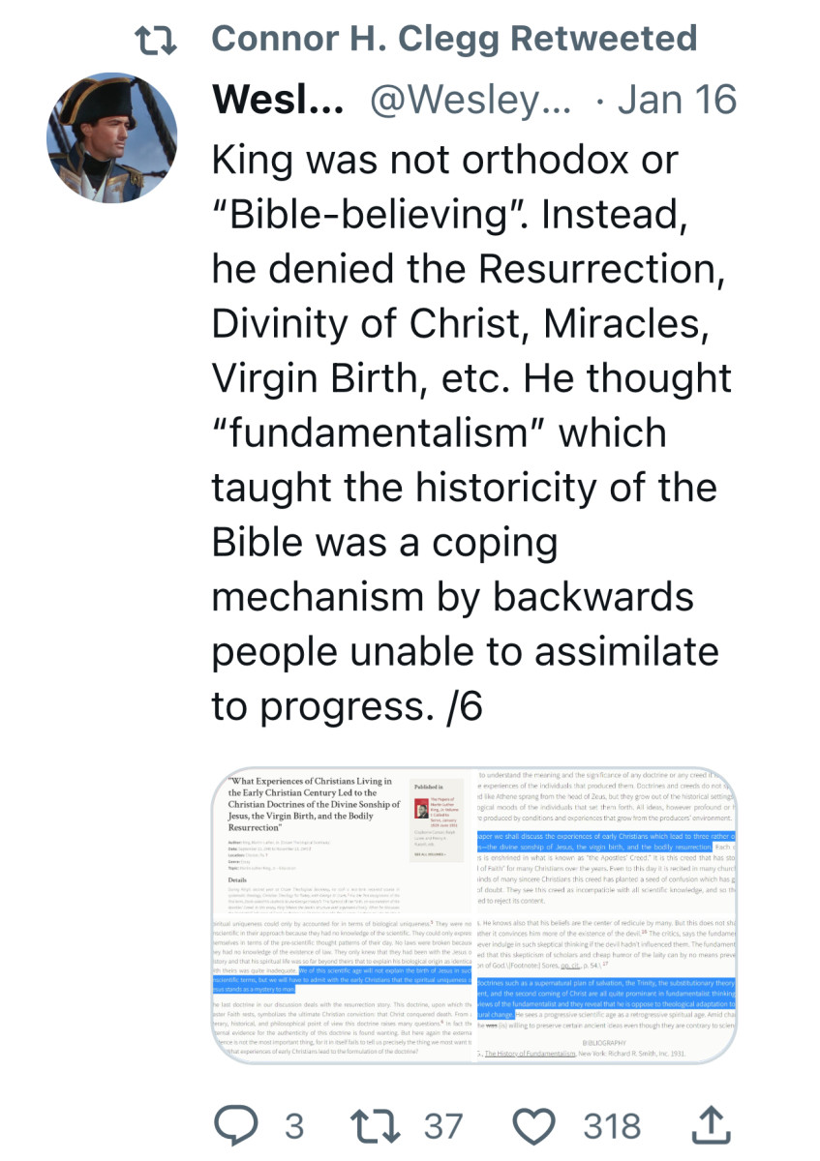Tap the reply count of 3
Image resolution: width=820 pixels, height=1161 pixels.
(x=294, y=1126)
